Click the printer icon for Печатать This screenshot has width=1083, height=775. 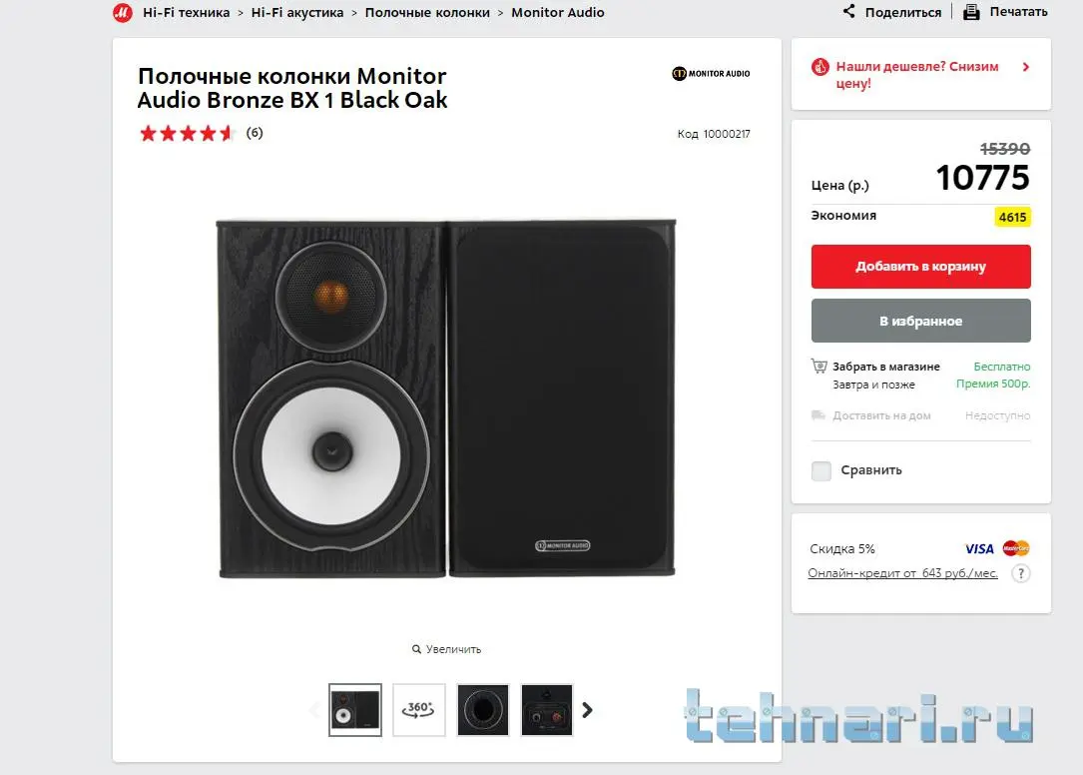pyautogui.click(x=971, y=12)
